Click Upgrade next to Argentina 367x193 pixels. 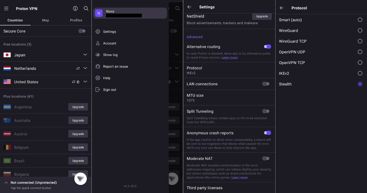[x=78, y=107]
